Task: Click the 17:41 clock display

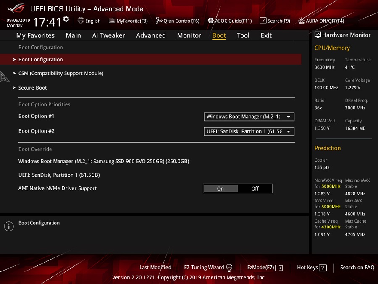Action: [47, 22]
